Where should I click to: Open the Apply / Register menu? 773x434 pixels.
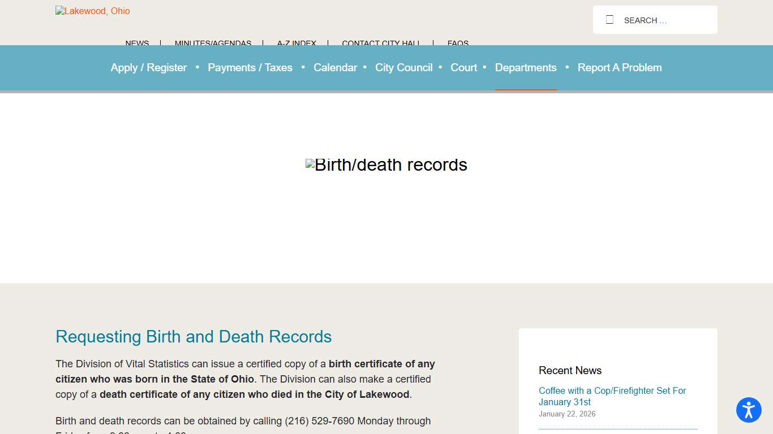pos(149,68)
